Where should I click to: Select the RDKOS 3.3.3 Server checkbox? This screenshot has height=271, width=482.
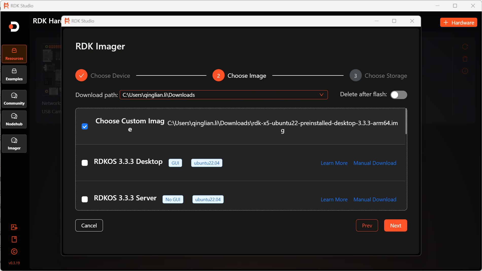coord(85,199)
